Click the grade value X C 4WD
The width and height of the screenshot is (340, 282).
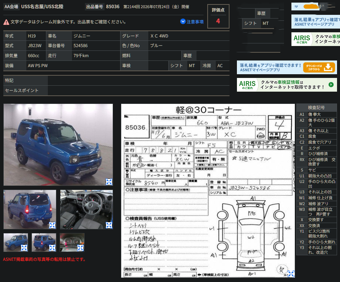tap(159, 36)
